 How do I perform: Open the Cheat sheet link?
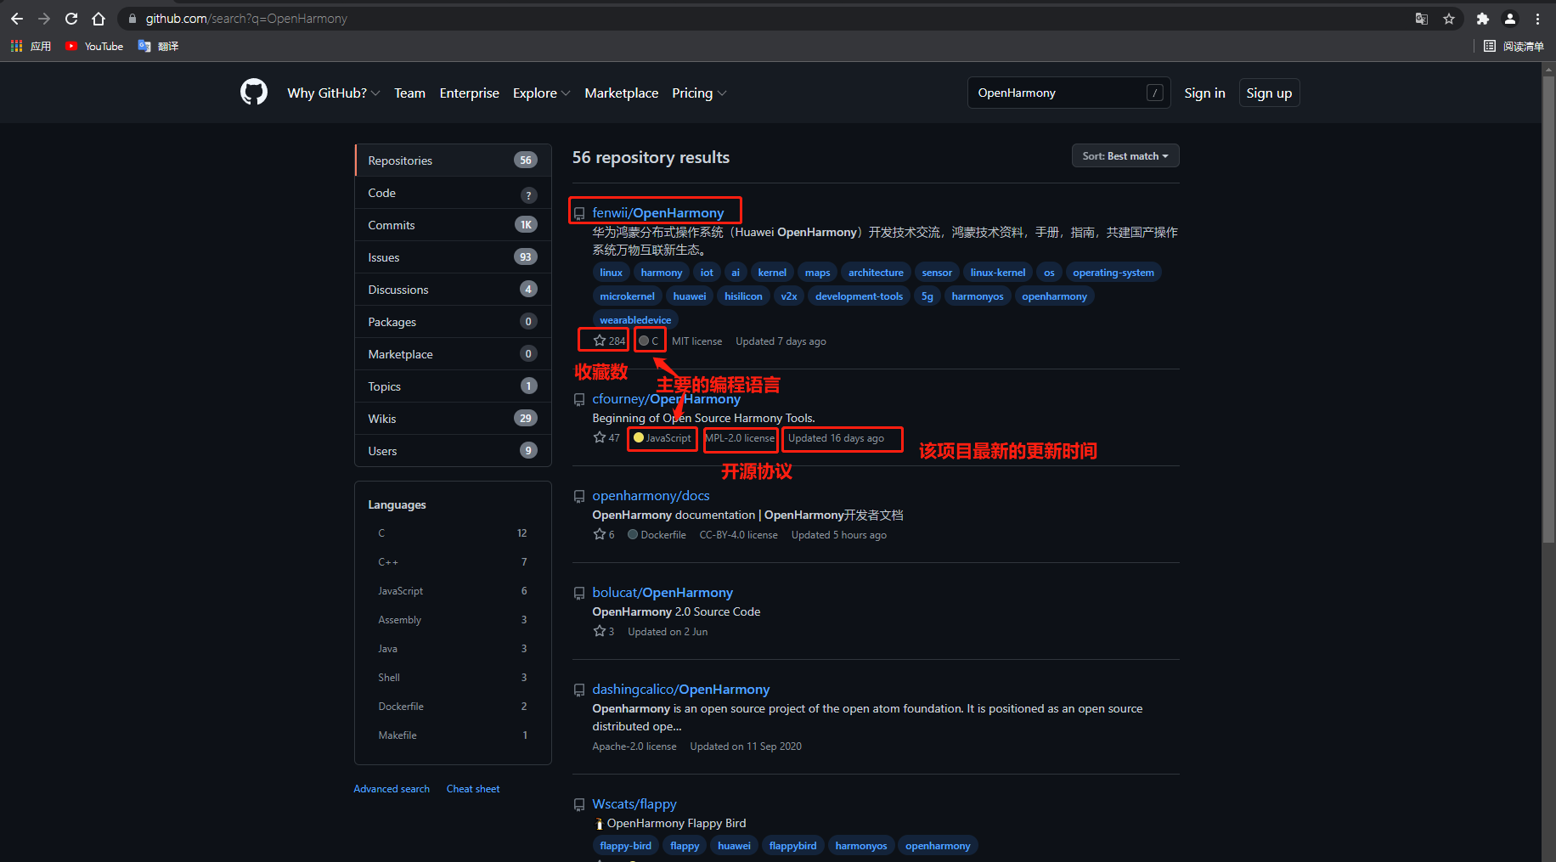[x=473, y=789]
